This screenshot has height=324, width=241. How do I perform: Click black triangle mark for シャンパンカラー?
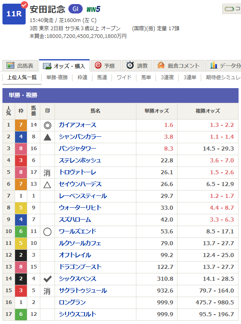pyautogui.click(x=47, y=137)
